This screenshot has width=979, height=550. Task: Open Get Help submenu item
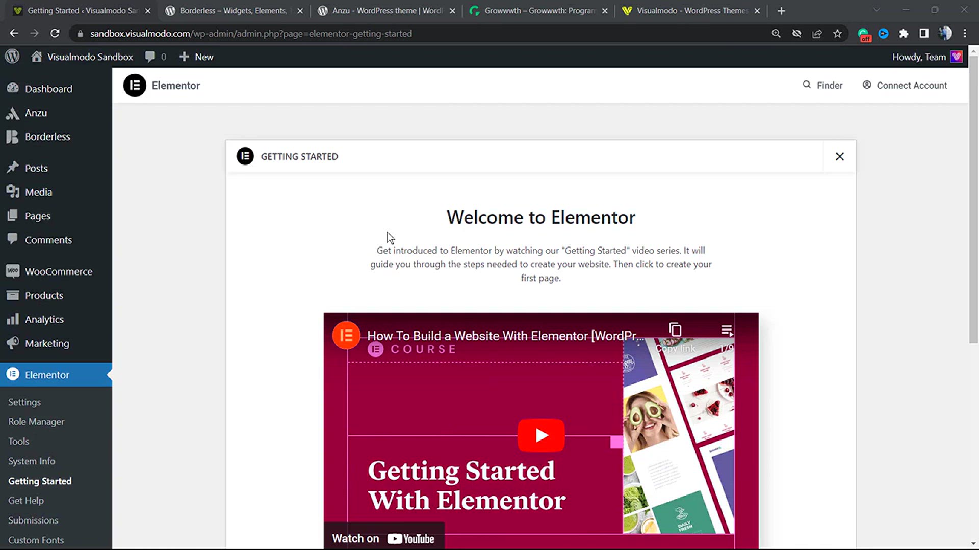26,500
